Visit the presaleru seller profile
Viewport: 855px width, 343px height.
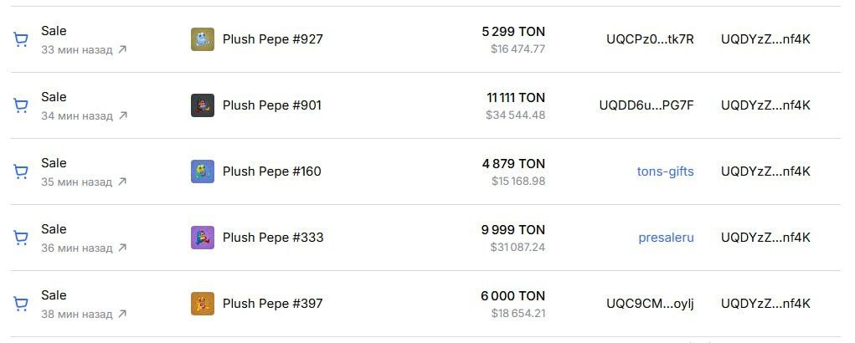pyautogui.click(x=667, y=238)
